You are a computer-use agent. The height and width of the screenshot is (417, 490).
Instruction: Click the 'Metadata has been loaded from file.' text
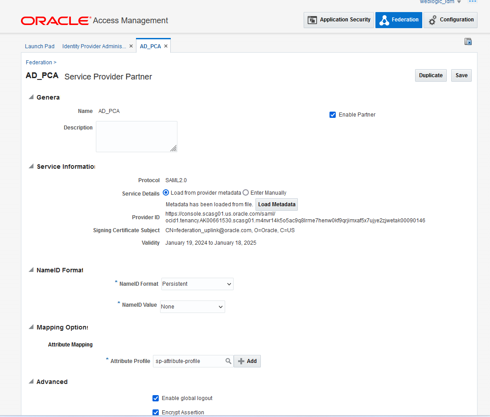point(209,204)
